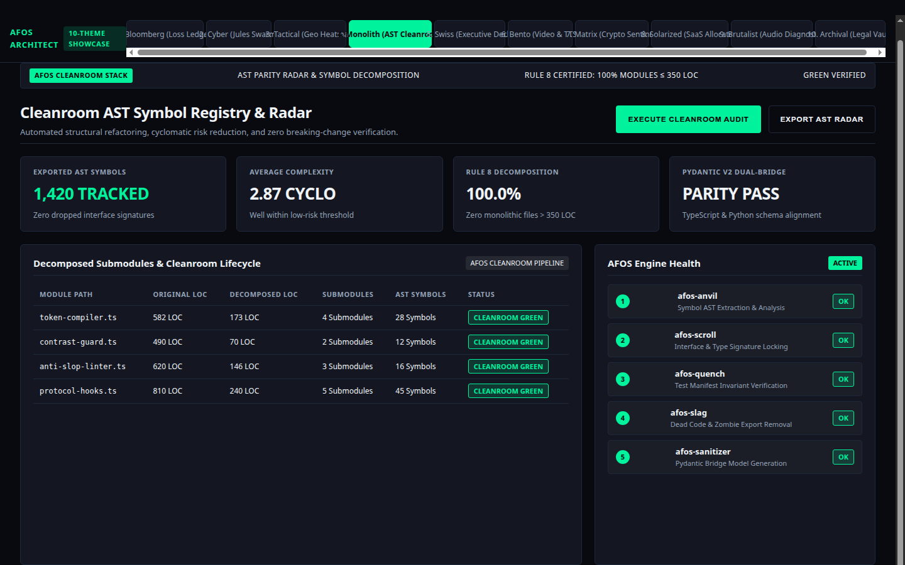Click the AST SYMBOLS column header
Screen dimensions: 905x565
click(x=420, y=294)
